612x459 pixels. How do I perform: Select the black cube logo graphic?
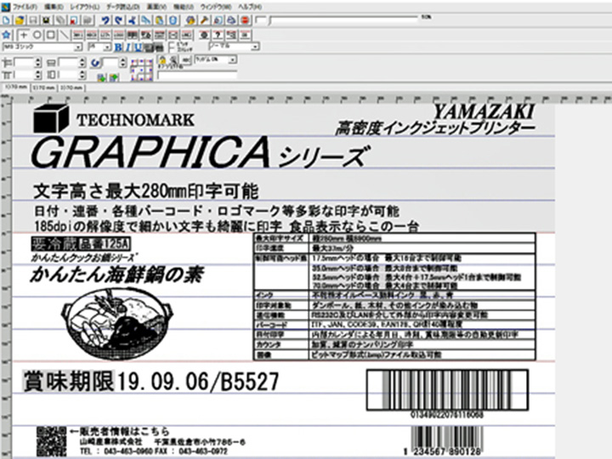coord(52,118)
